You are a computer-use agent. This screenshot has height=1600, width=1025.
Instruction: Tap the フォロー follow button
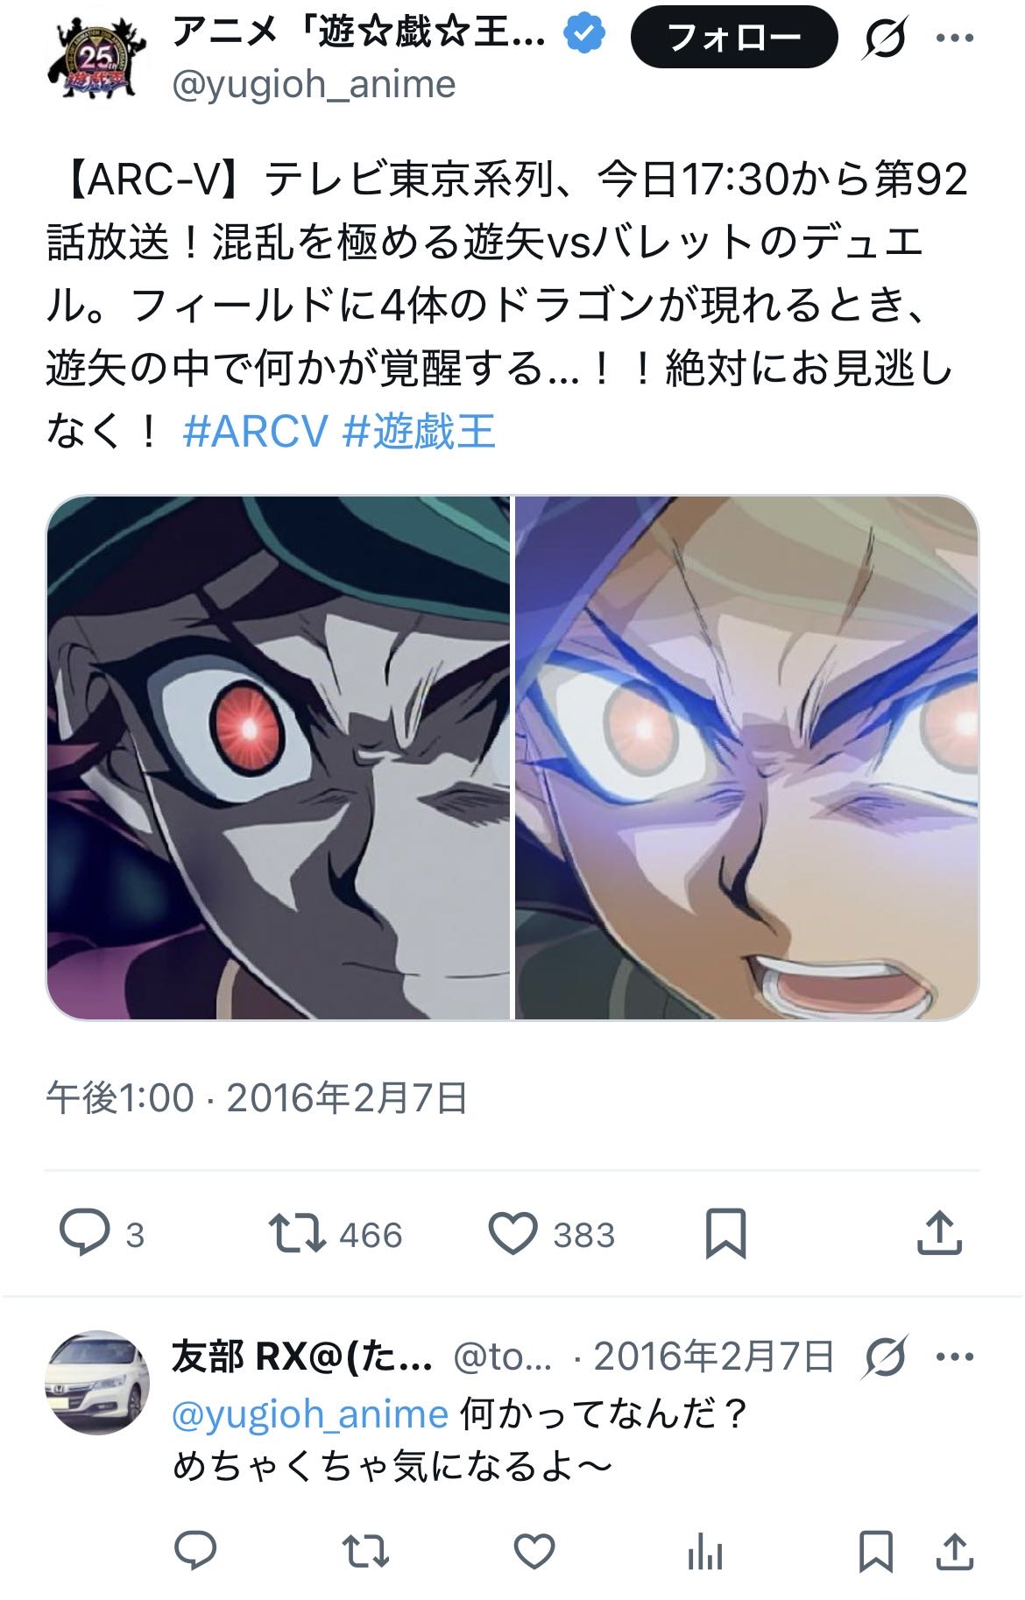(x=734, y=37)
